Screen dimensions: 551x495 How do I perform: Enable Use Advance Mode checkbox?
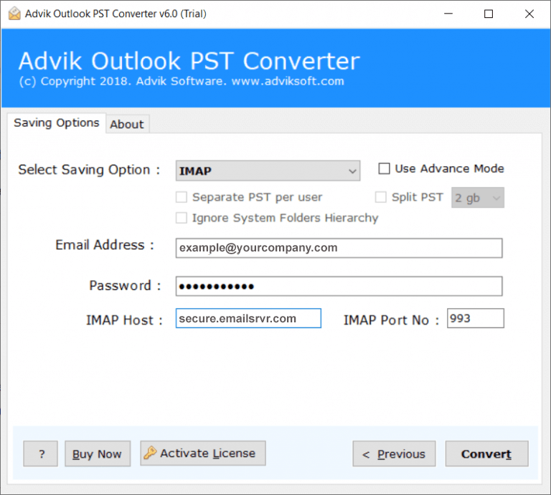pos(384,168)
